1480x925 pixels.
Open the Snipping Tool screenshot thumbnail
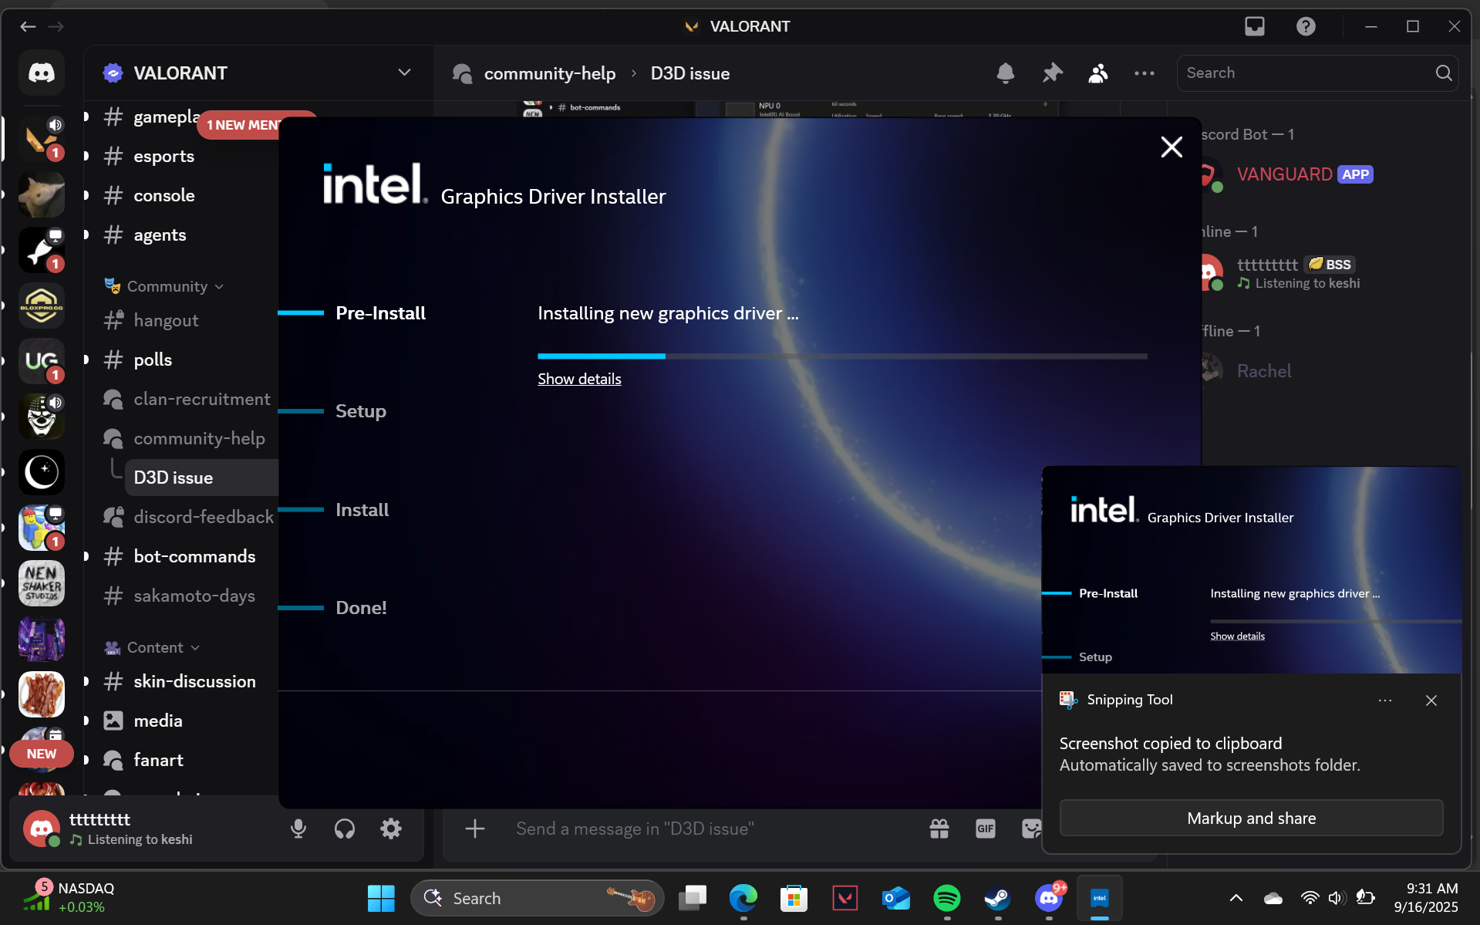(x=1251, y=570)
